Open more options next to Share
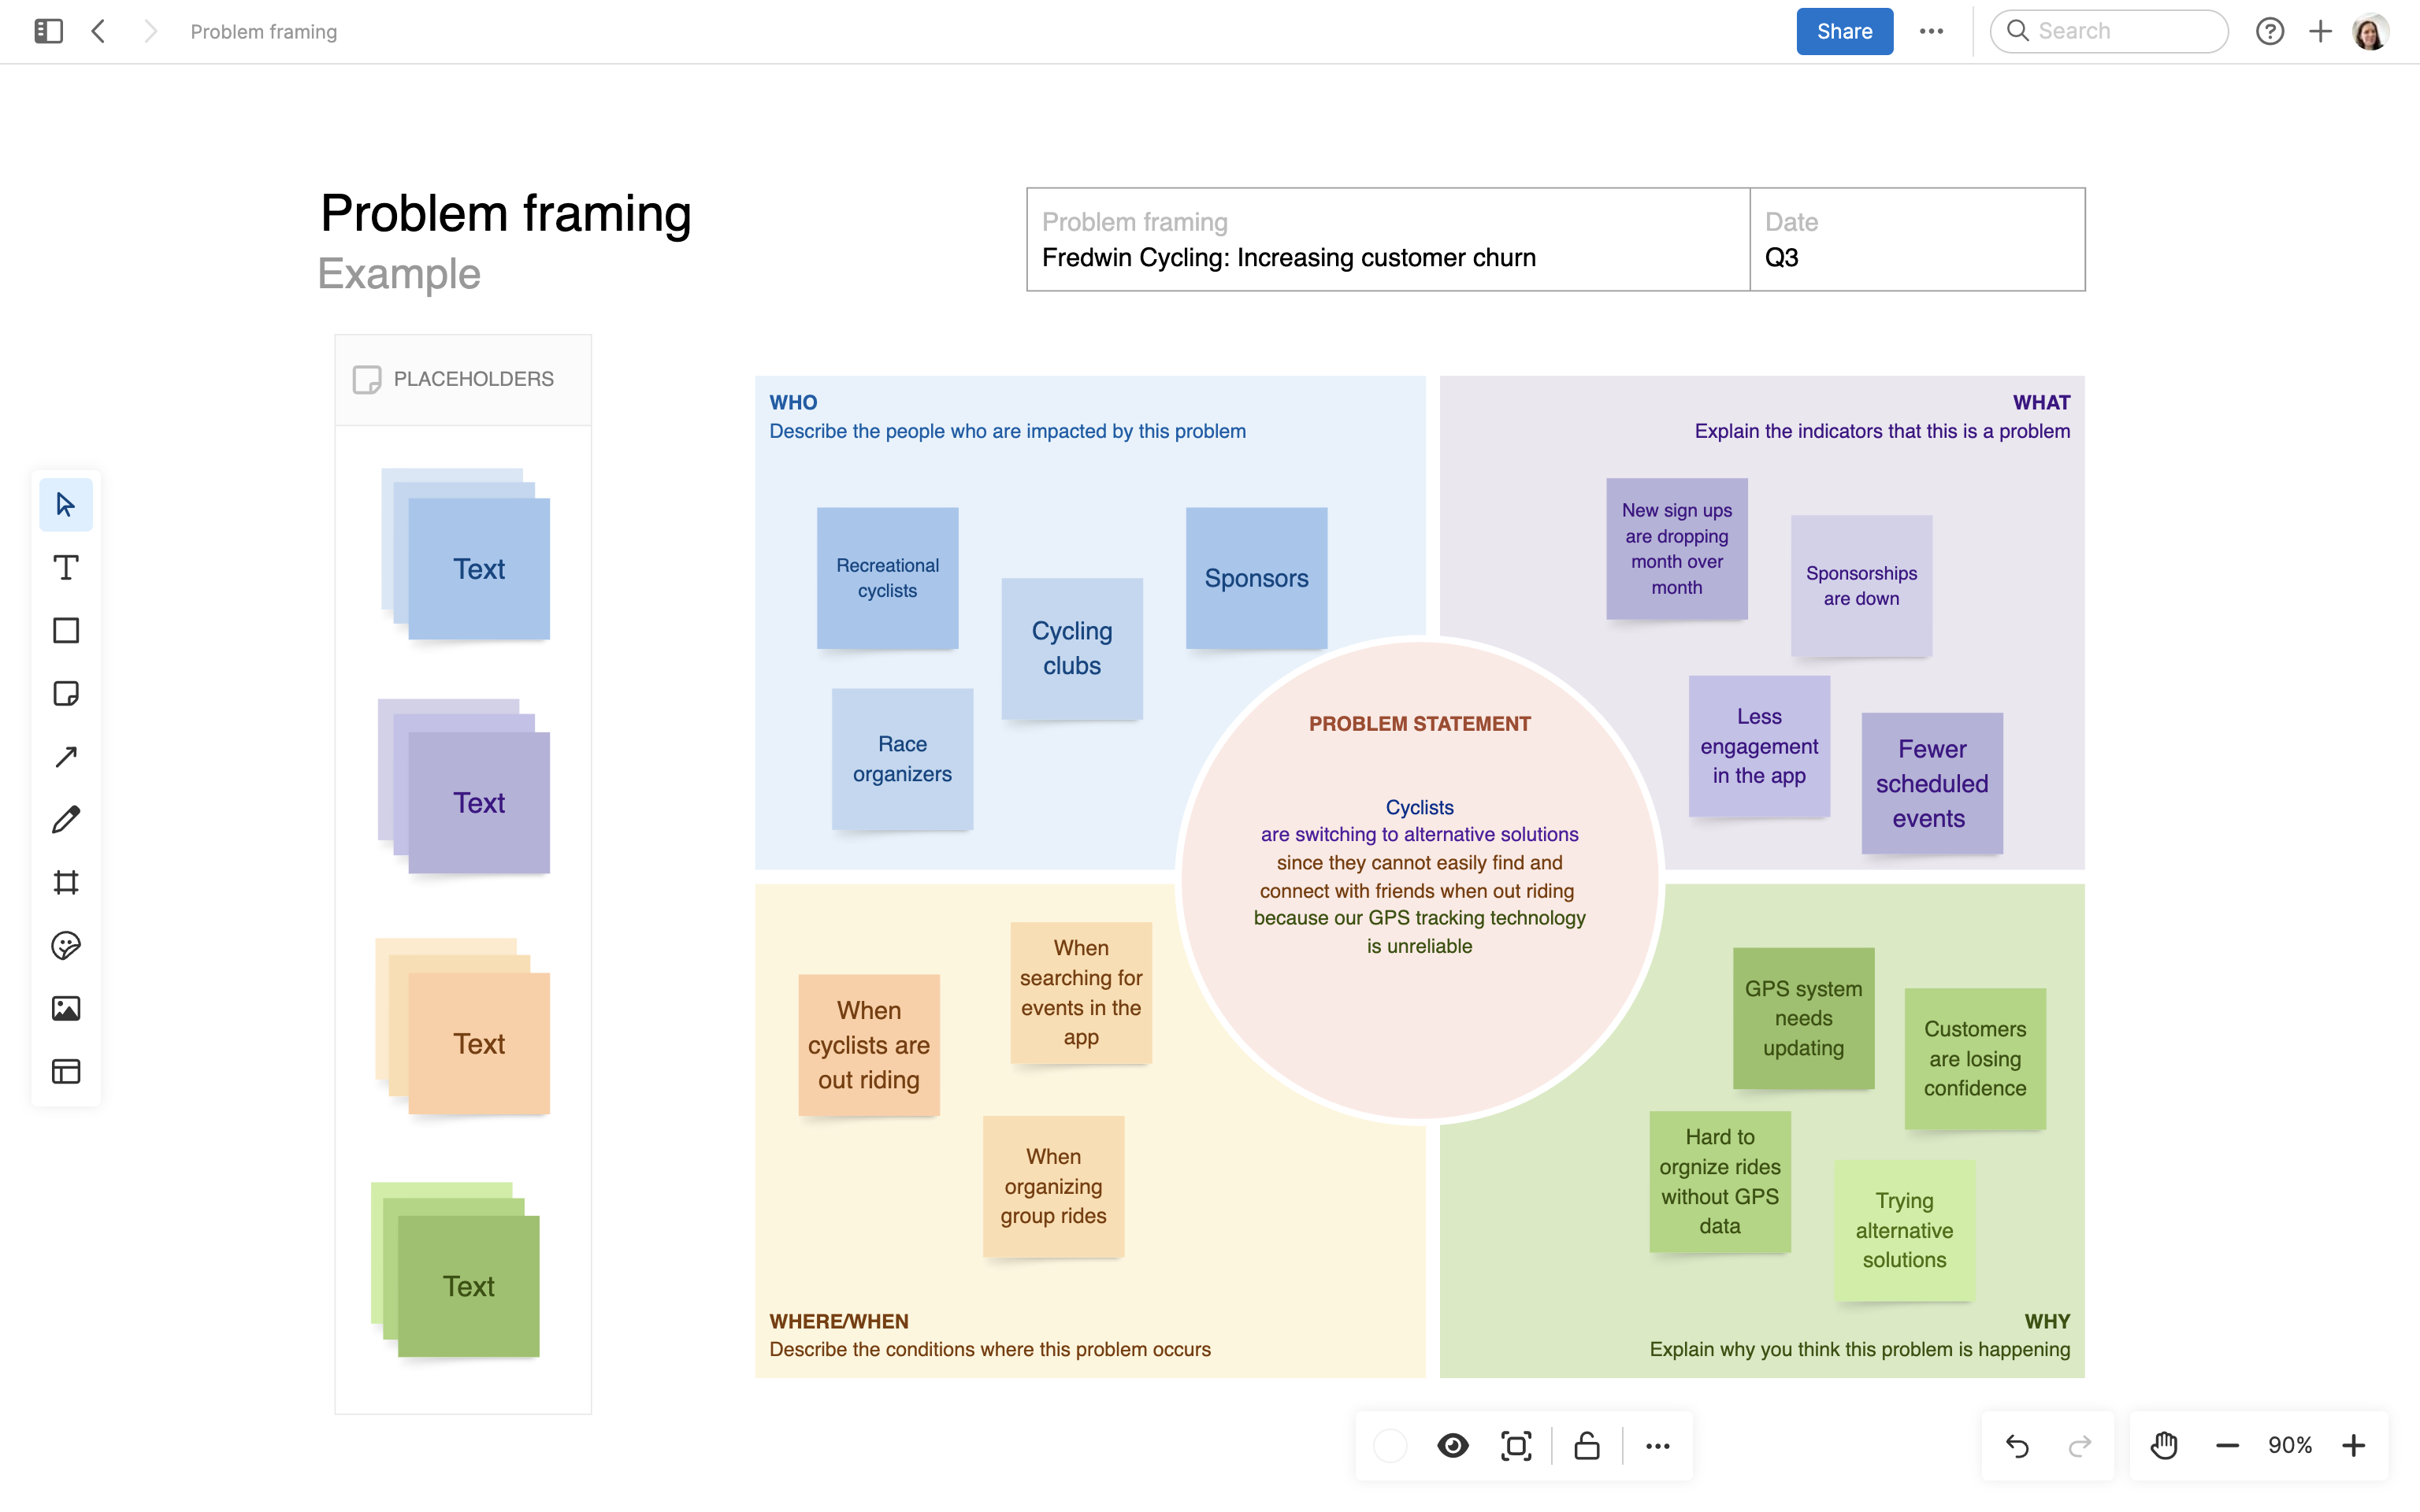 pos(1931,31)
